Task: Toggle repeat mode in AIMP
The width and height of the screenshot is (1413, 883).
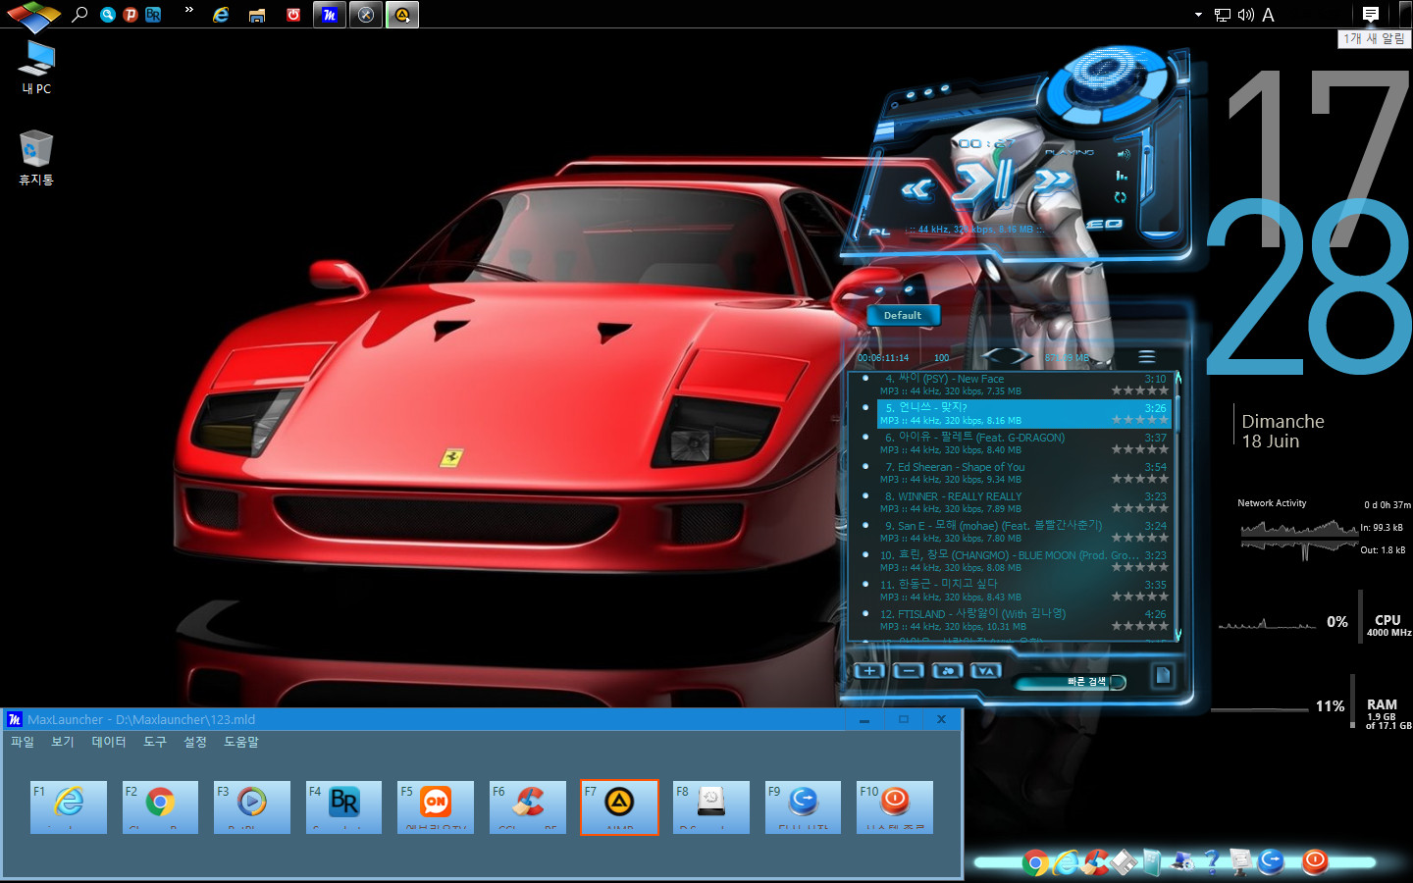Action: coord(1120,197)
